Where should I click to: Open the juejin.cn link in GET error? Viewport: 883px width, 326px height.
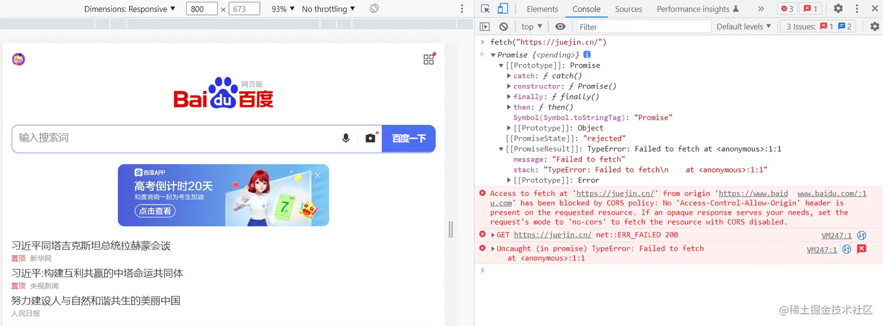pos(552,235)
